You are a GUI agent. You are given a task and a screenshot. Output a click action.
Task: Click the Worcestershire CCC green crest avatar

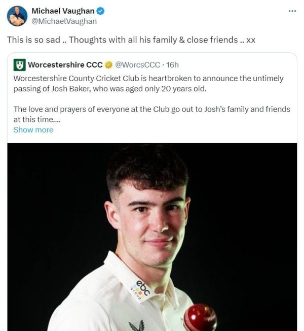(x=19, y=64)
